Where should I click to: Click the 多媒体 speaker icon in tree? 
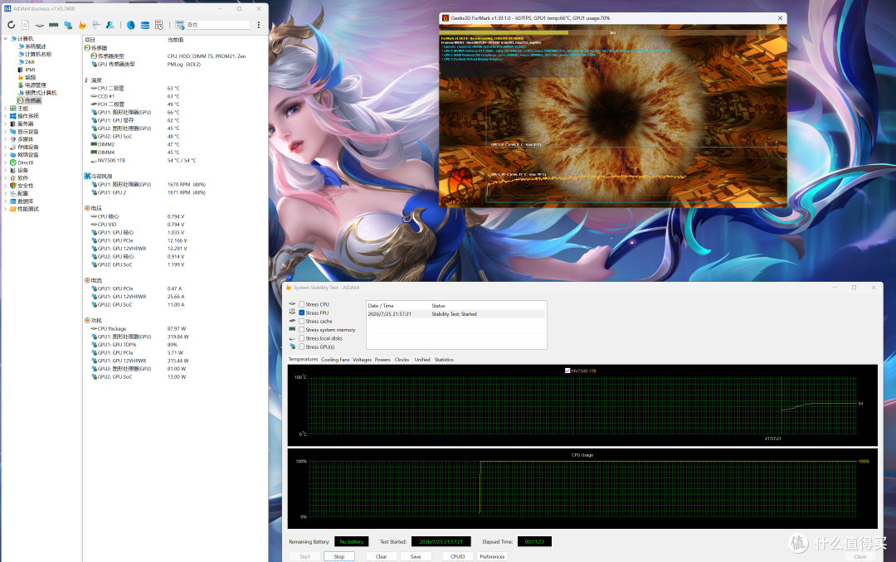(13, 139)
